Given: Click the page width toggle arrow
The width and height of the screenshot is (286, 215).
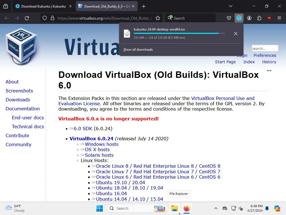Looking at the screenshot, I should coord(269,71).
